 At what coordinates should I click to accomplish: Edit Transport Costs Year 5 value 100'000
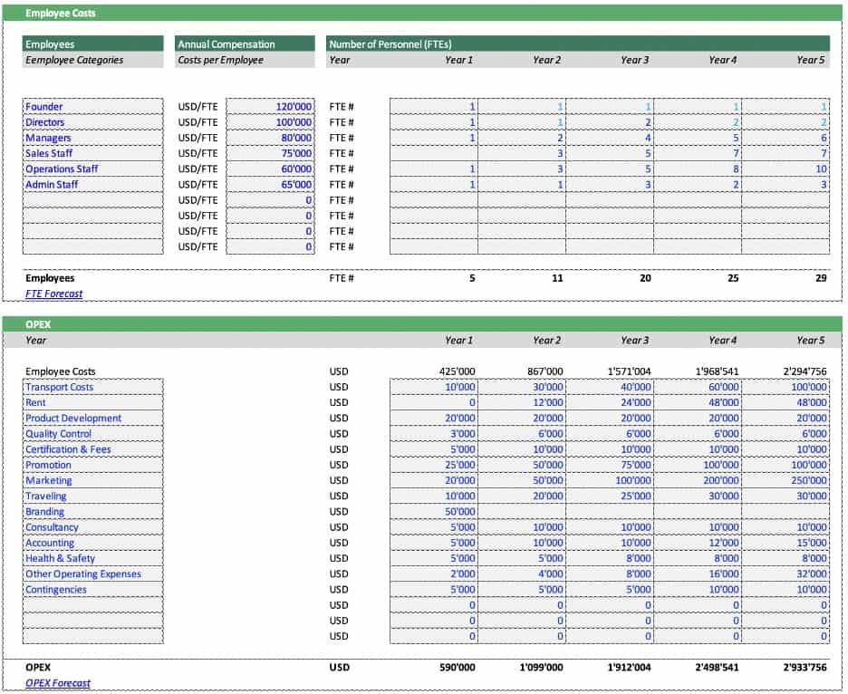(x=785, y=387)
